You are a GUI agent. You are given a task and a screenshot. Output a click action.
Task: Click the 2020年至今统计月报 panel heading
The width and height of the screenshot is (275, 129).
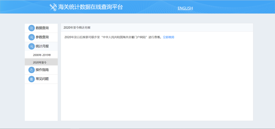tap(77, 28)
